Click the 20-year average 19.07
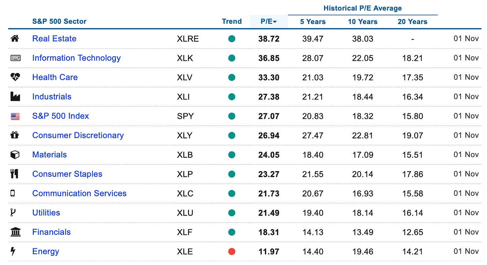Screen dimensions: 487x265 412,136
